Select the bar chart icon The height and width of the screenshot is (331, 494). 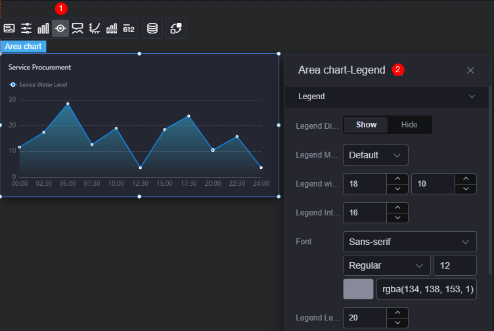(43, 28)
